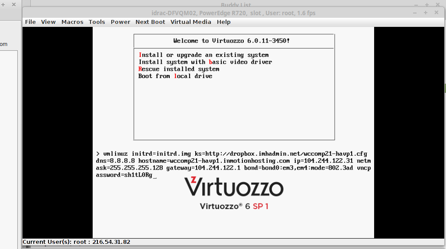Open the Power menu

[120, 22]
